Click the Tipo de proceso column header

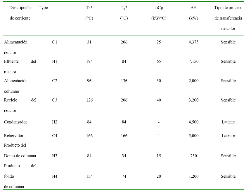pos(228,18)
